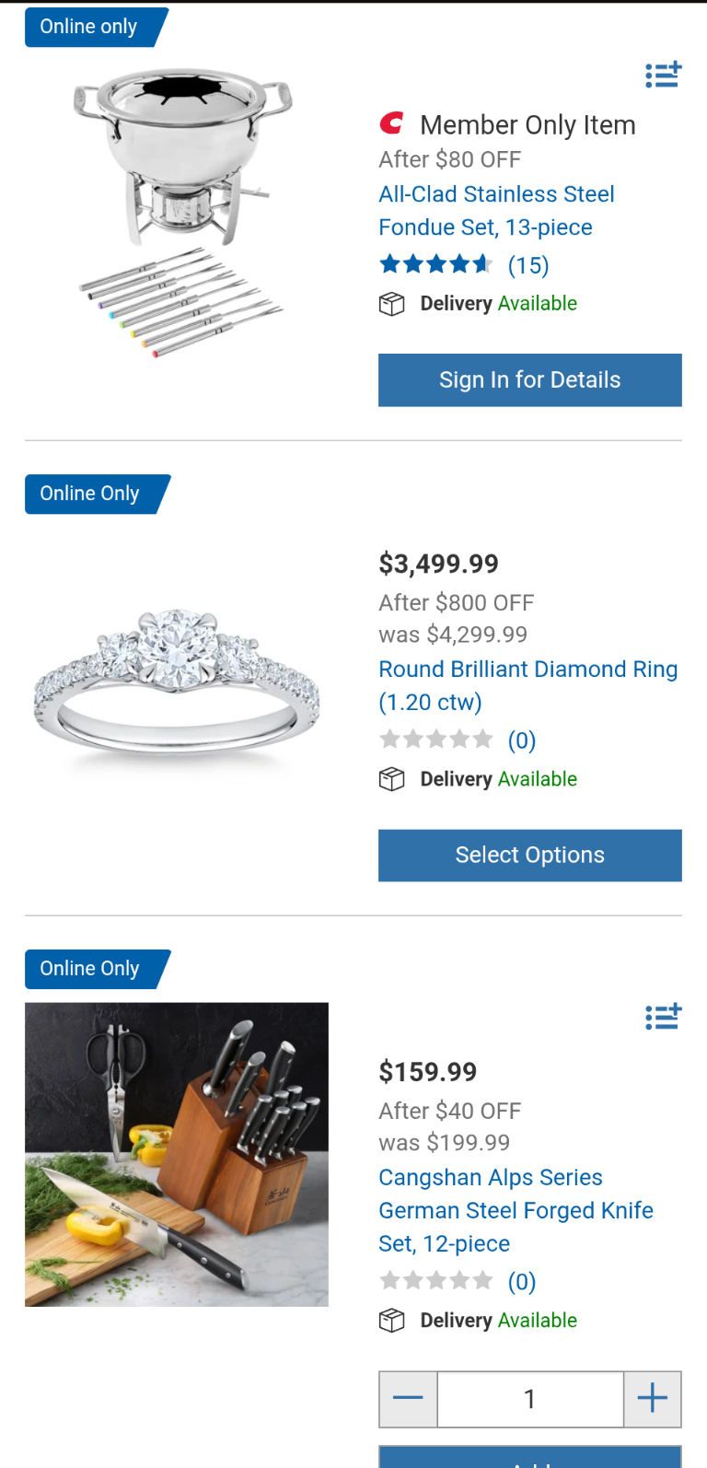Click diamond ring delivery box icon

[392, 779]
